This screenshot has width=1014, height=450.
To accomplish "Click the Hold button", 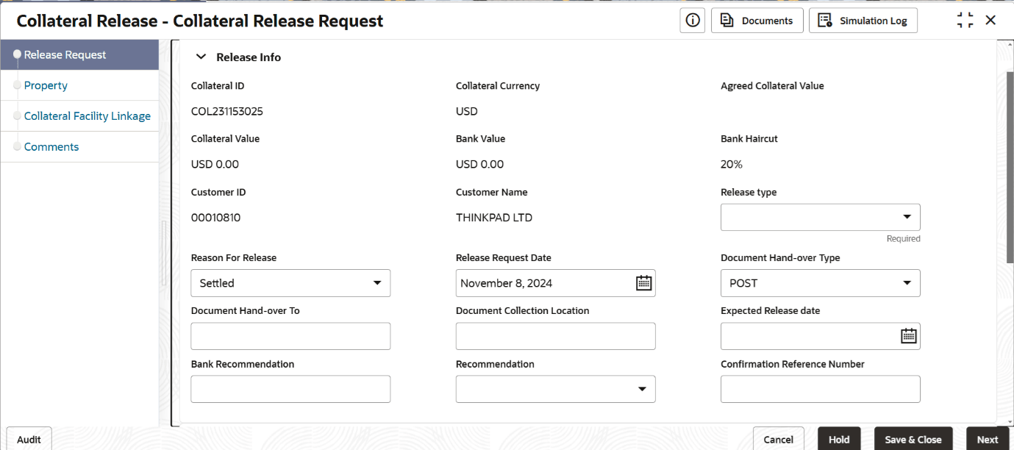I will [839, 439].
